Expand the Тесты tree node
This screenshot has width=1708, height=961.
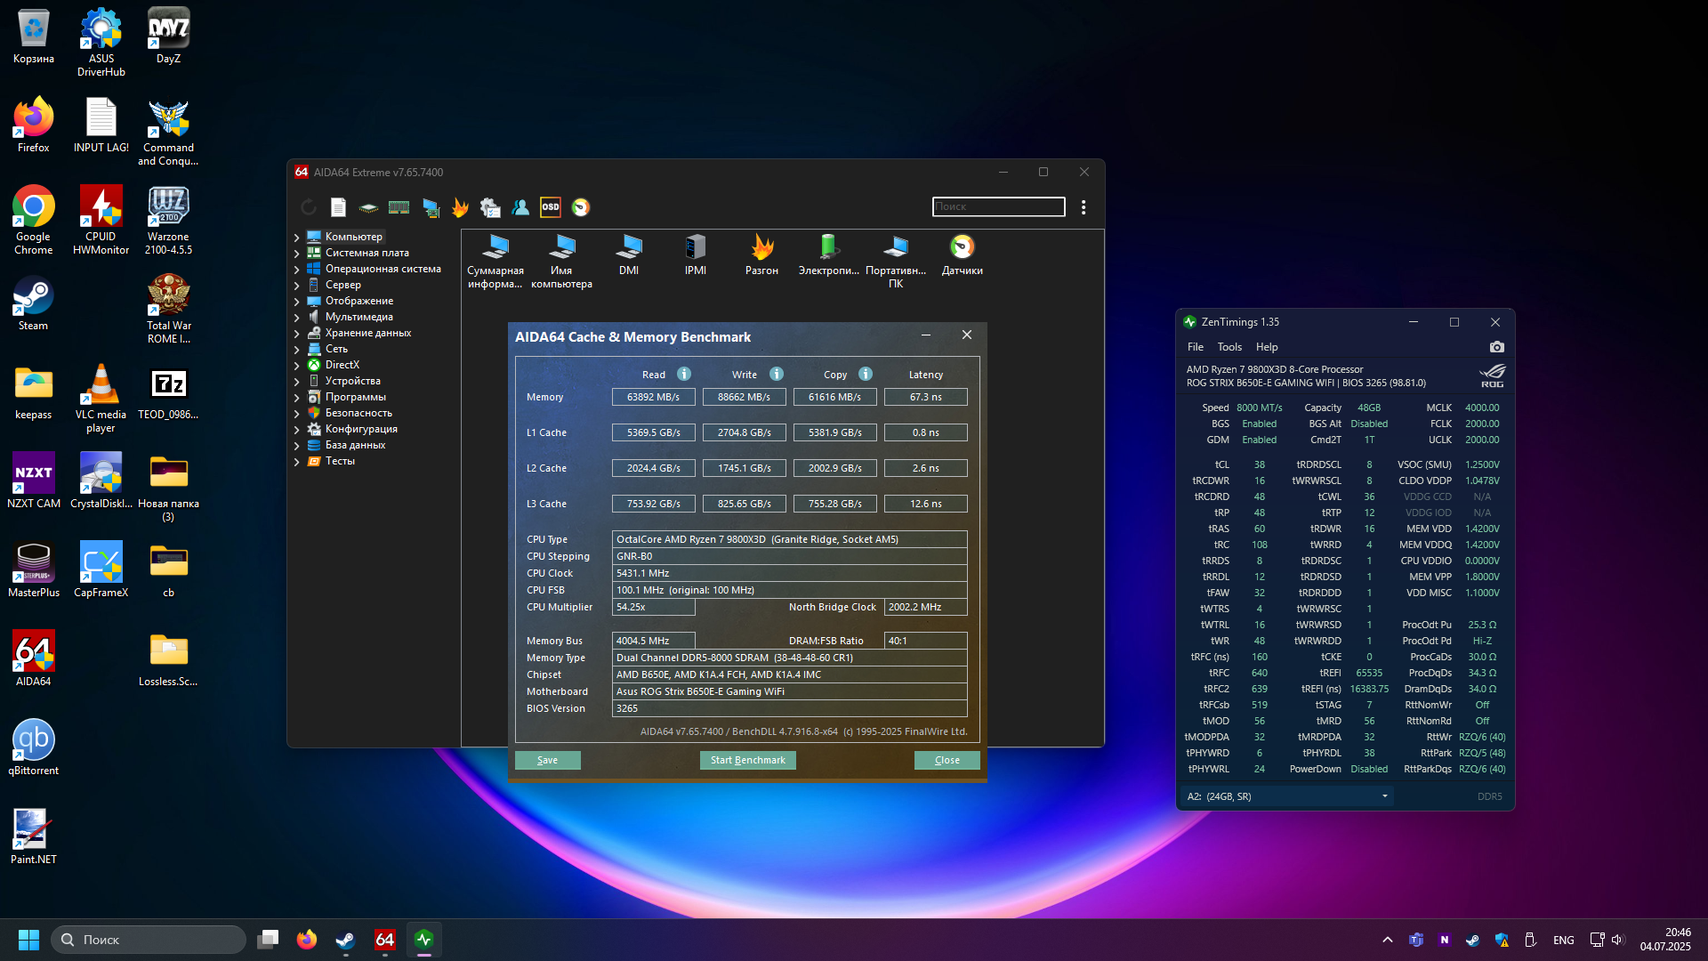[296, 462]
